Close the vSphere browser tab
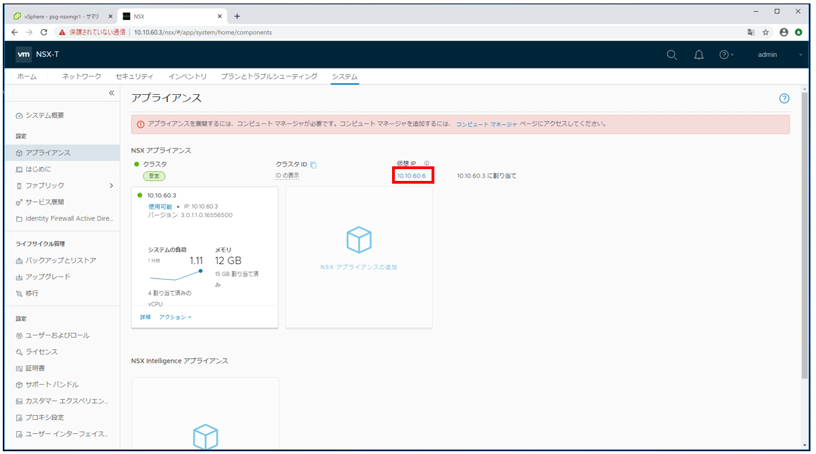 click(110, 16)
